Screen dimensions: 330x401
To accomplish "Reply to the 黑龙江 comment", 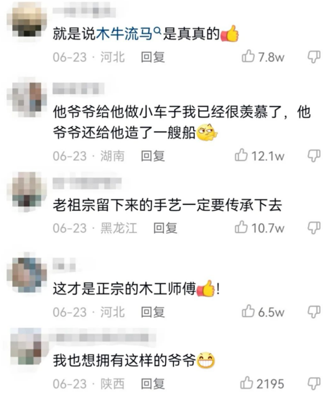I will click(x=165, y=228).
